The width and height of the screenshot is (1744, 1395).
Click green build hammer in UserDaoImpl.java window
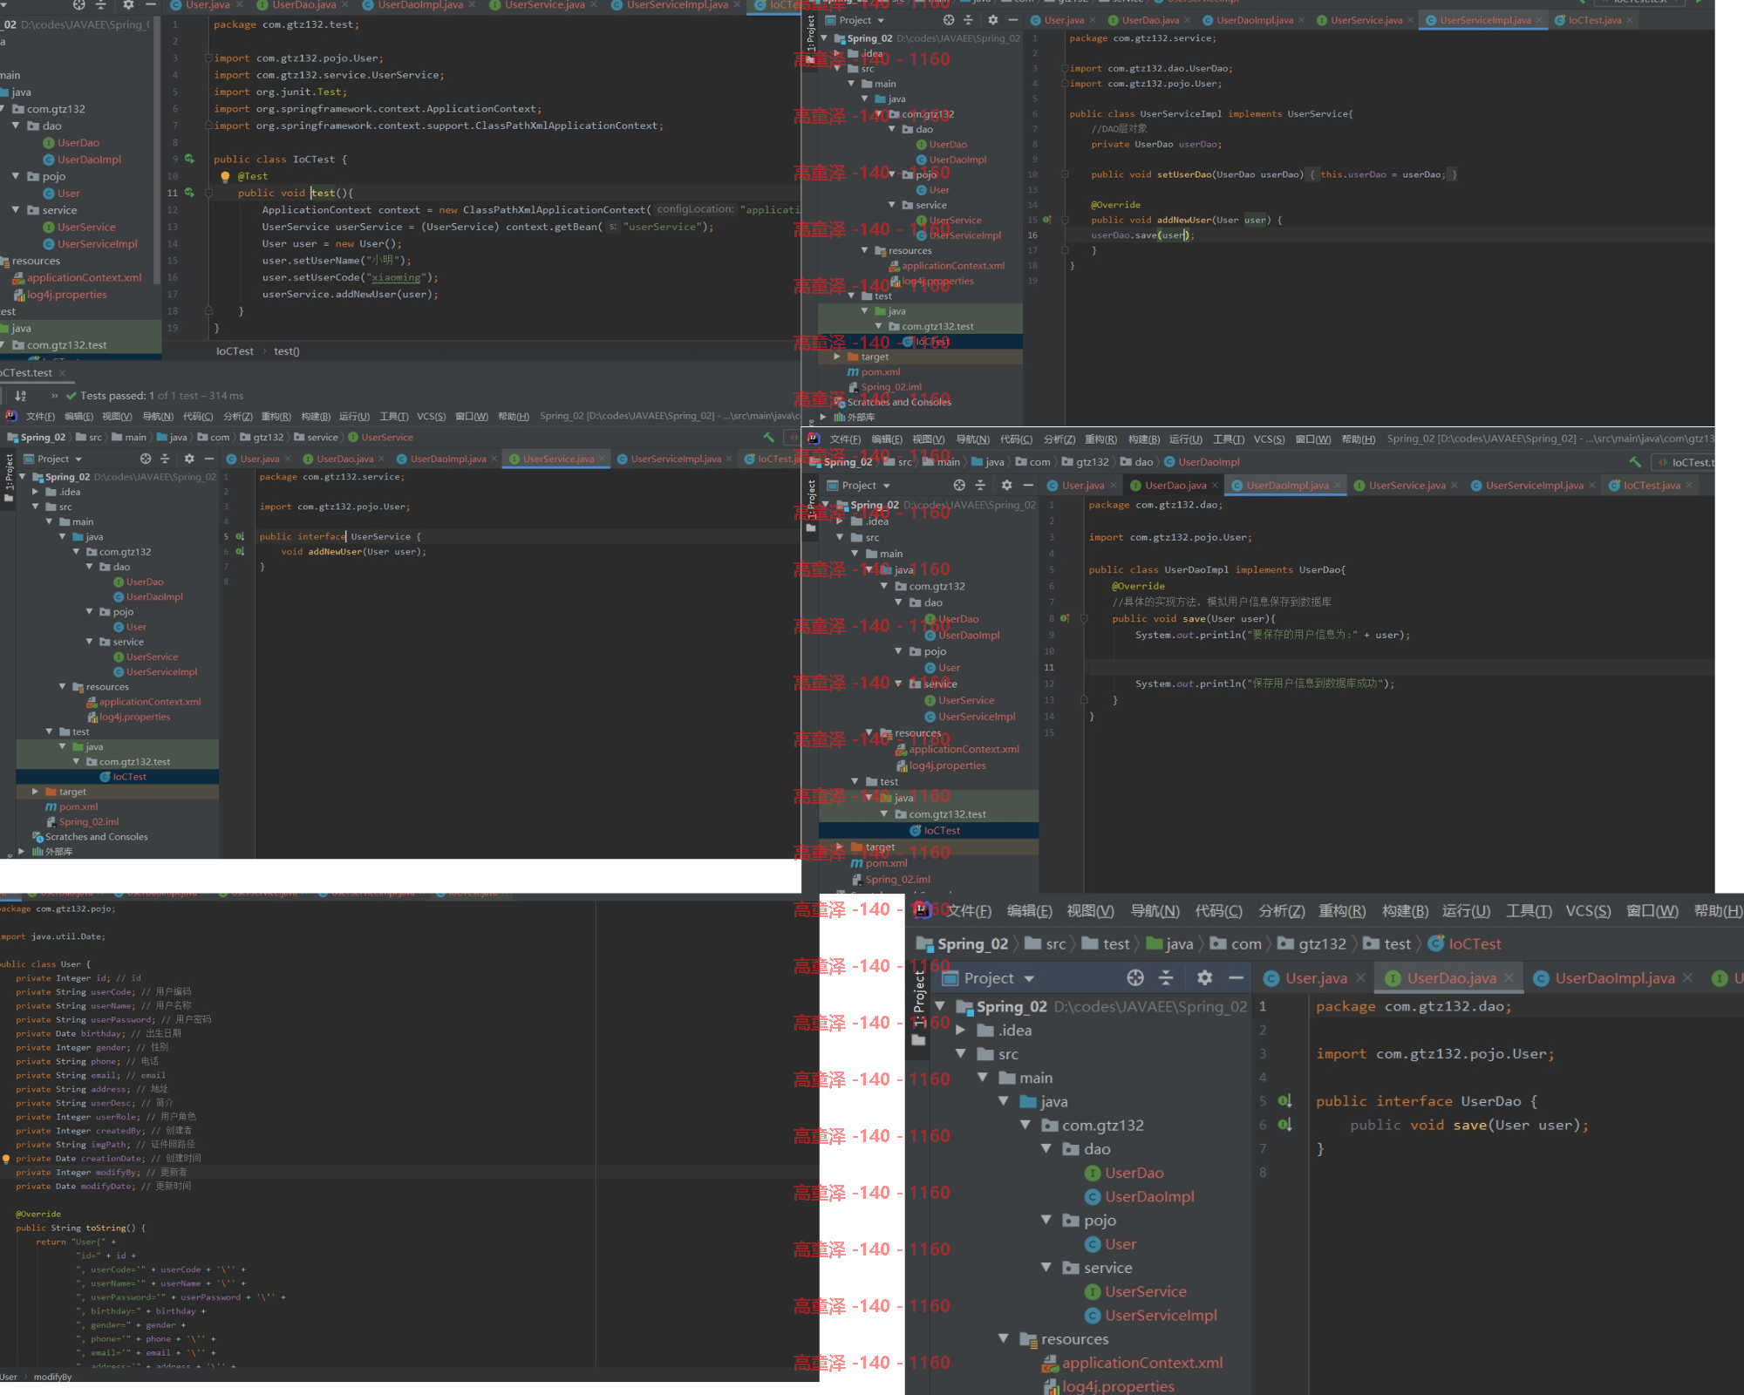pyautogui.click(x=1634, y=462)
